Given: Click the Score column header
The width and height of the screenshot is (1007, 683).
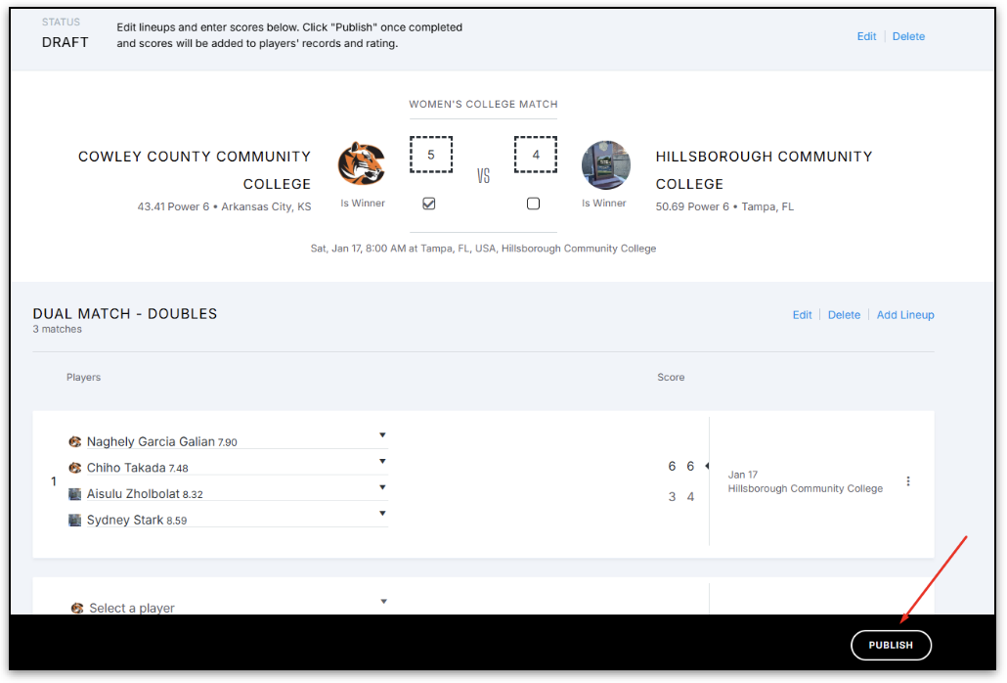Looking at the screenshot, I should pyautogui.click(x=671, y=377).
